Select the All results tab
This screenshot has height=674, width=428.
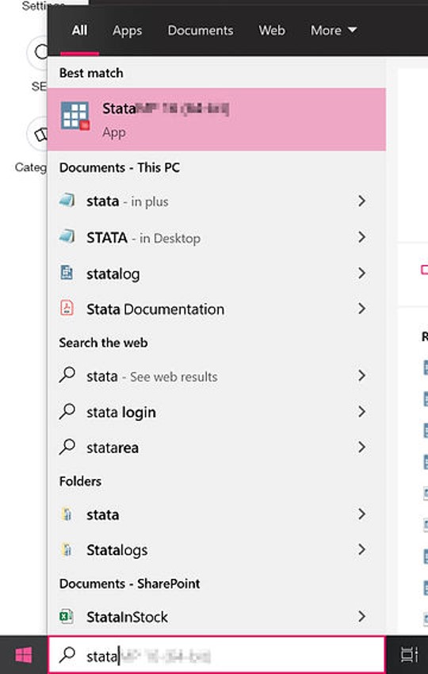pyautogui.click(x=79, y=30)
